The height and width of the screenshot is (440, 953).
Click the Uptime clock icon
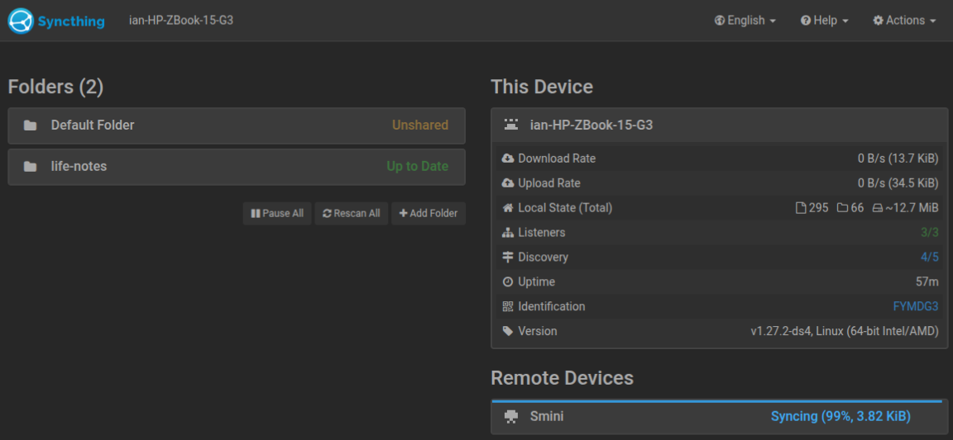pyautogui.click(x=508, y=282)
